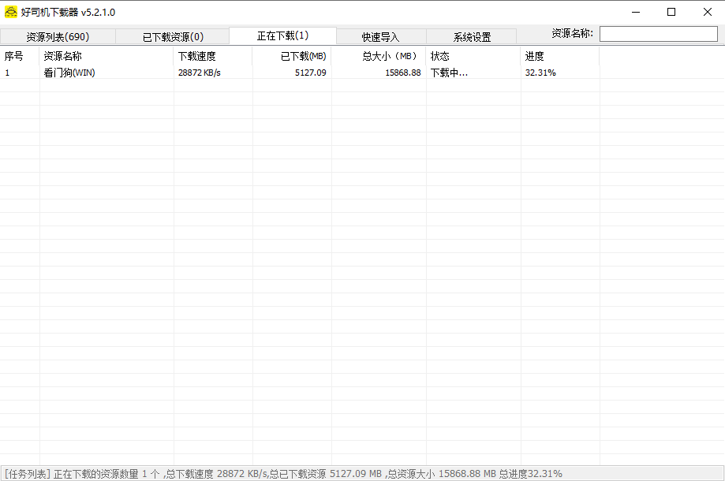Open the 快速导入 tab

pos(381,36)
